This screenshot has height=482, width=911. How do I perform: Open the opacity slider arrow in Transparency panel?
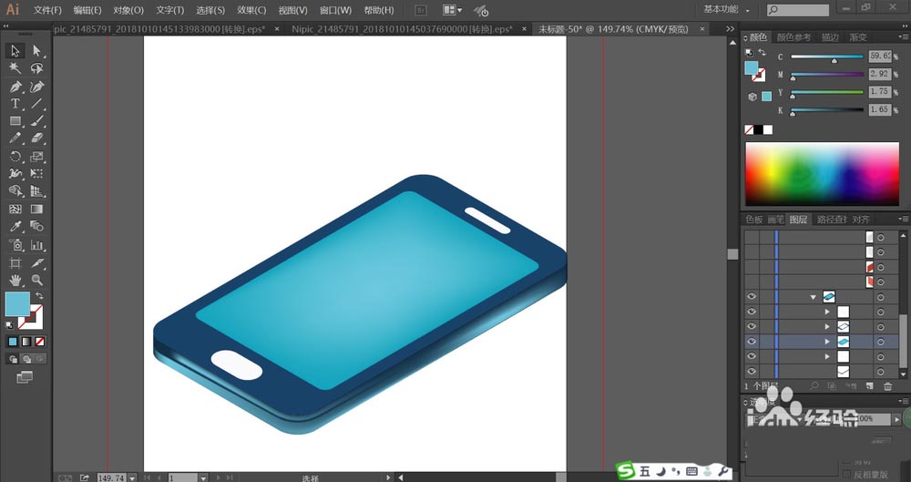tap(897, 418)
